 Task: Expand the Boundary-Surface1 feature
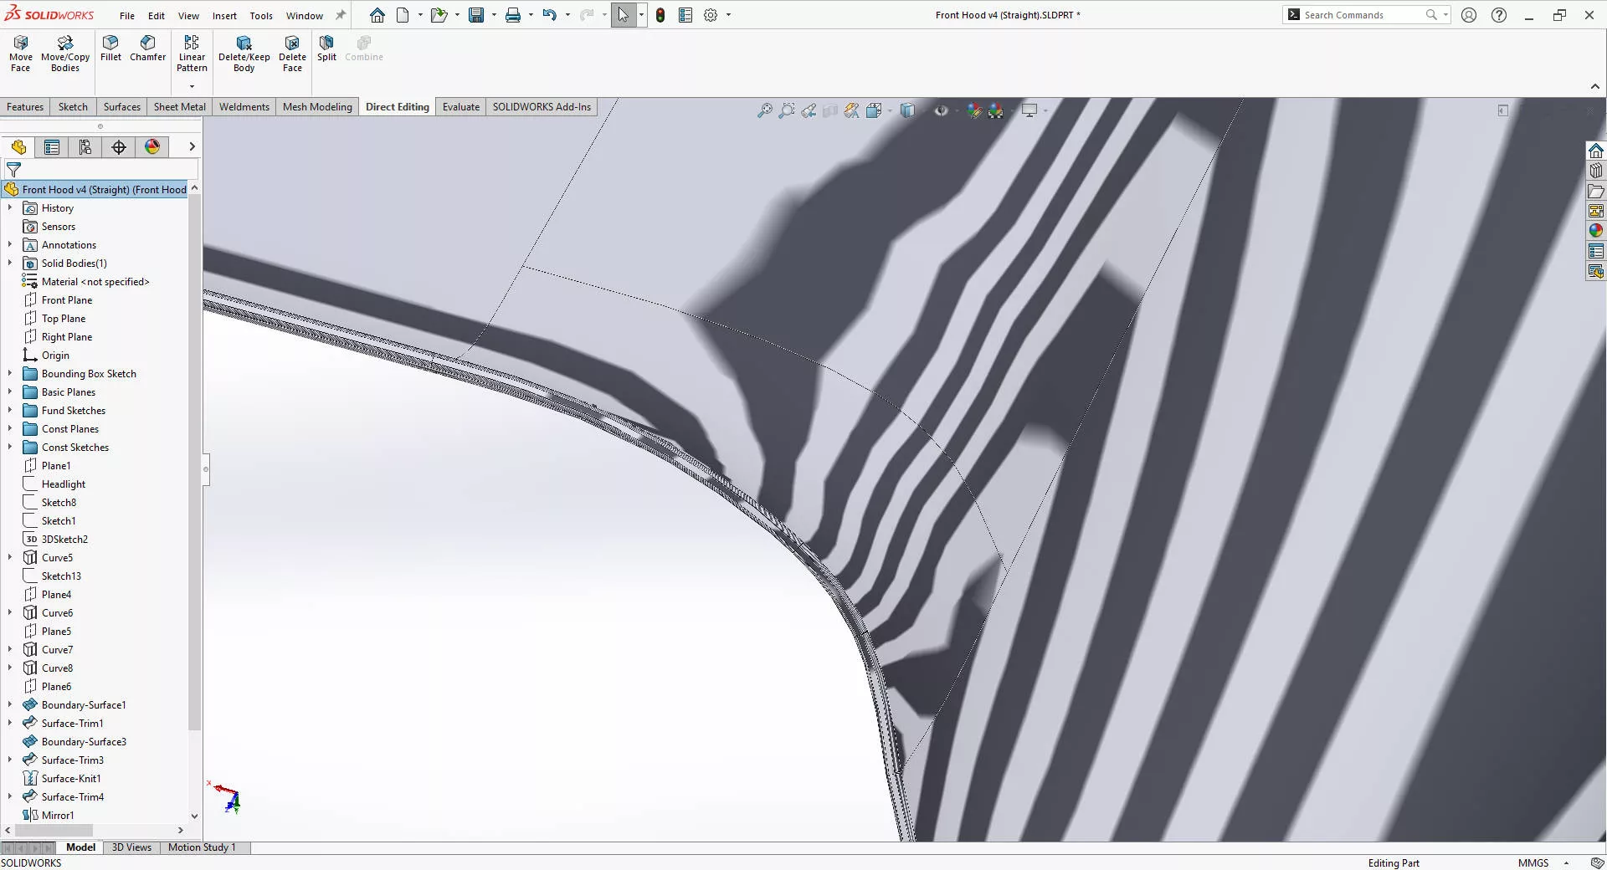pos(10,704)
